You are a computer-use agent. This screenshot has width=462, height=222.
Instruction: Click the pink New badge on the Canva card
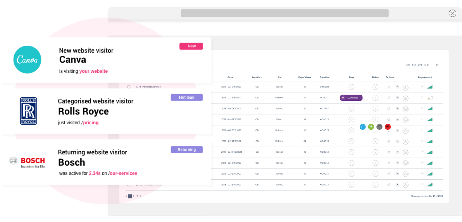[191, 46]
